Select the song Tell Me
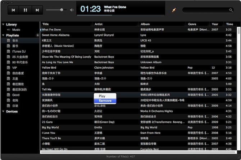Viewport: 241px width, 160px height. pyautogui.click(x=46, y=89)
